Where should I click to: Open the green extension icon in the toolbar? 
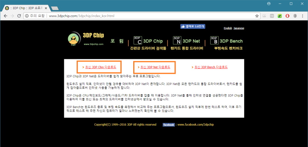coord(280,16)
